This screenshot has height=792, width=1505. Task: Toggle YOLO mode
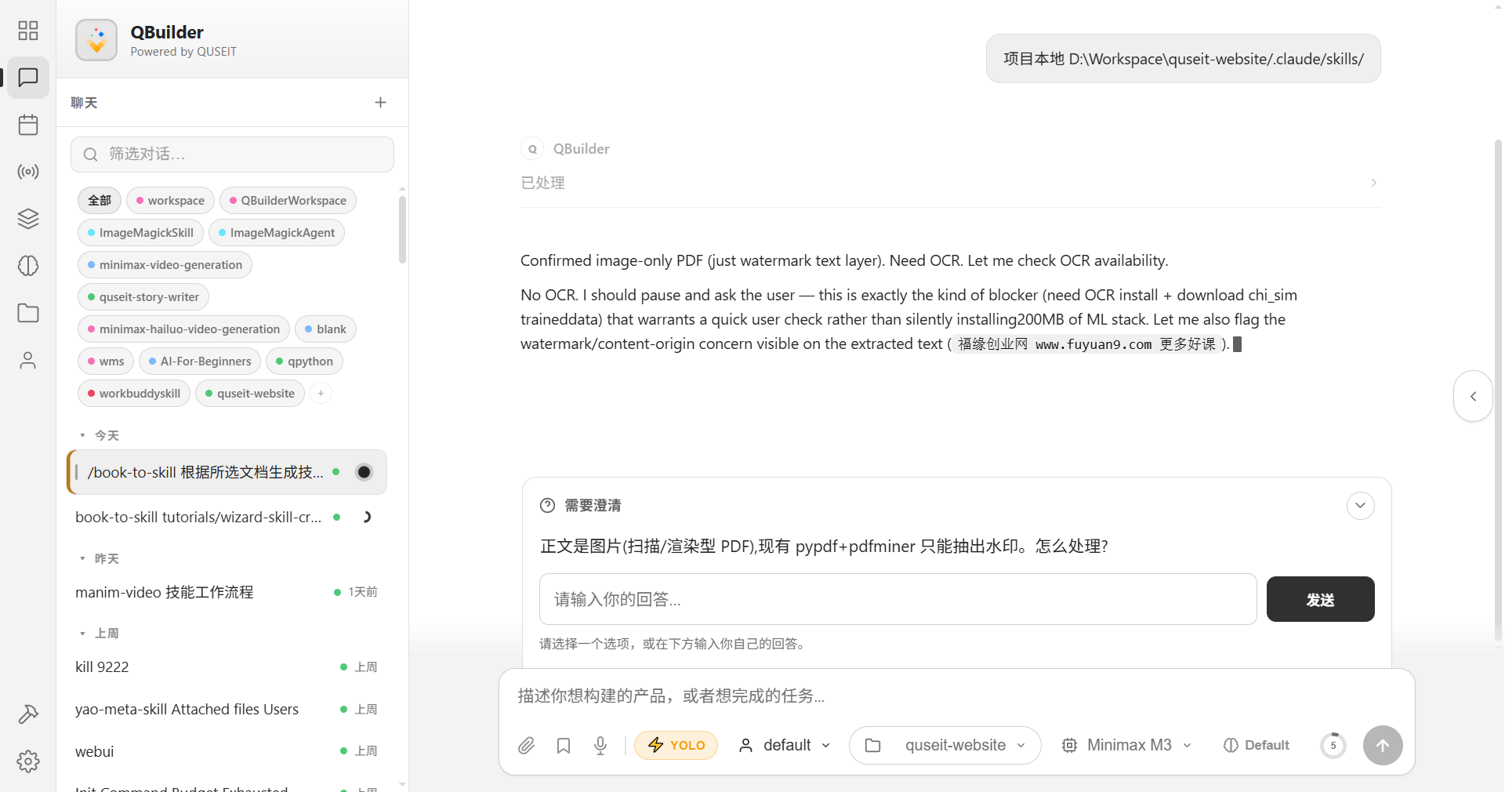tap(676, 745)
